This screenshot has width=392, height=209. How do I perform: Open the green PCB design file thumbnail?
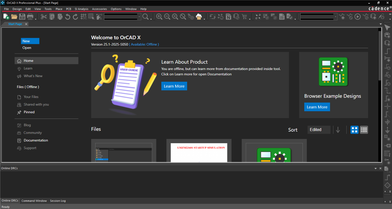274,151
